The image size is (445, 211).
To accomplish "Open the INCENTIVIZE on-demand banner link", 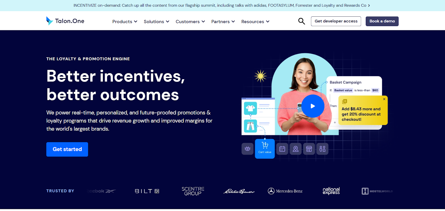I will pos(222,5).
